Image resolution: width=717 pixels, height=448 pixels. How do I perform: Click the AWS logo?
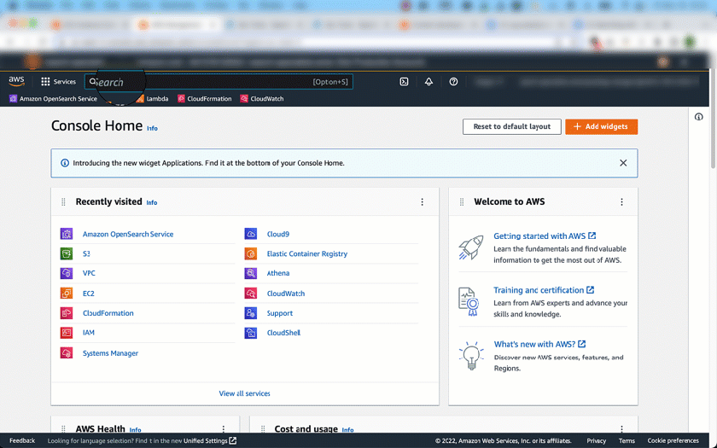click(x=17, y=81)
